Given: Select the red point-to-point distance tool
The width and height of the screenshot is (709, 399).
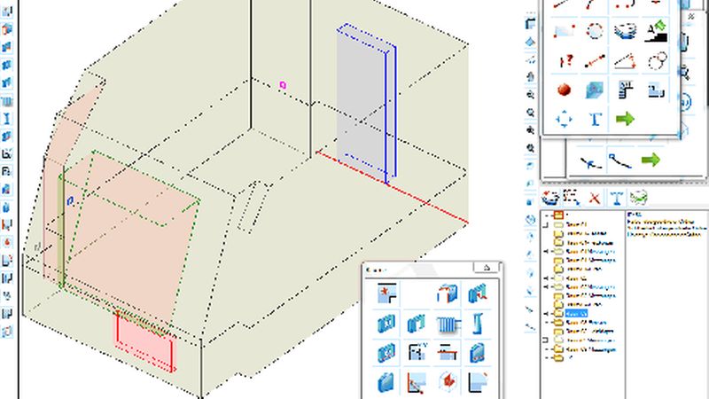Looking at the screenshot, I should pos(595,60).
